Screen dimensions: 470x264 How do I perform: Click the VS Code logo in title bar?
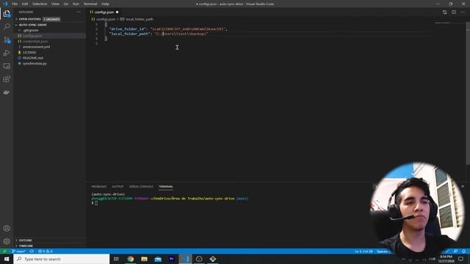pos(5,4)
